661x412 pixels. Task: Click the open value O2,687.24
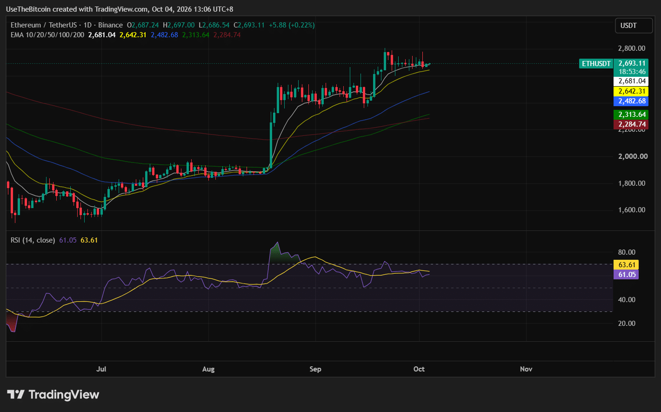[x=143, y=25]
